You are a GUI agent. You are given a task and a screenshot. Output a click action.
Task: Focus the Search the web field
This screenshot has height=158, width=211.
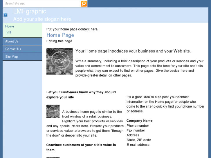pos(42,4)
